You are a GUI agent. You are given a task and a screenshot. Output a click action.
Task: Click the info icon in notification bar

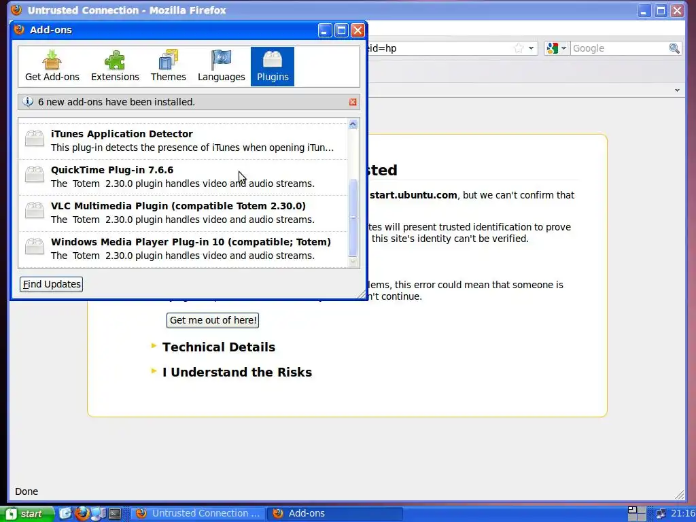pyautogui.click(x=28, y=102)
